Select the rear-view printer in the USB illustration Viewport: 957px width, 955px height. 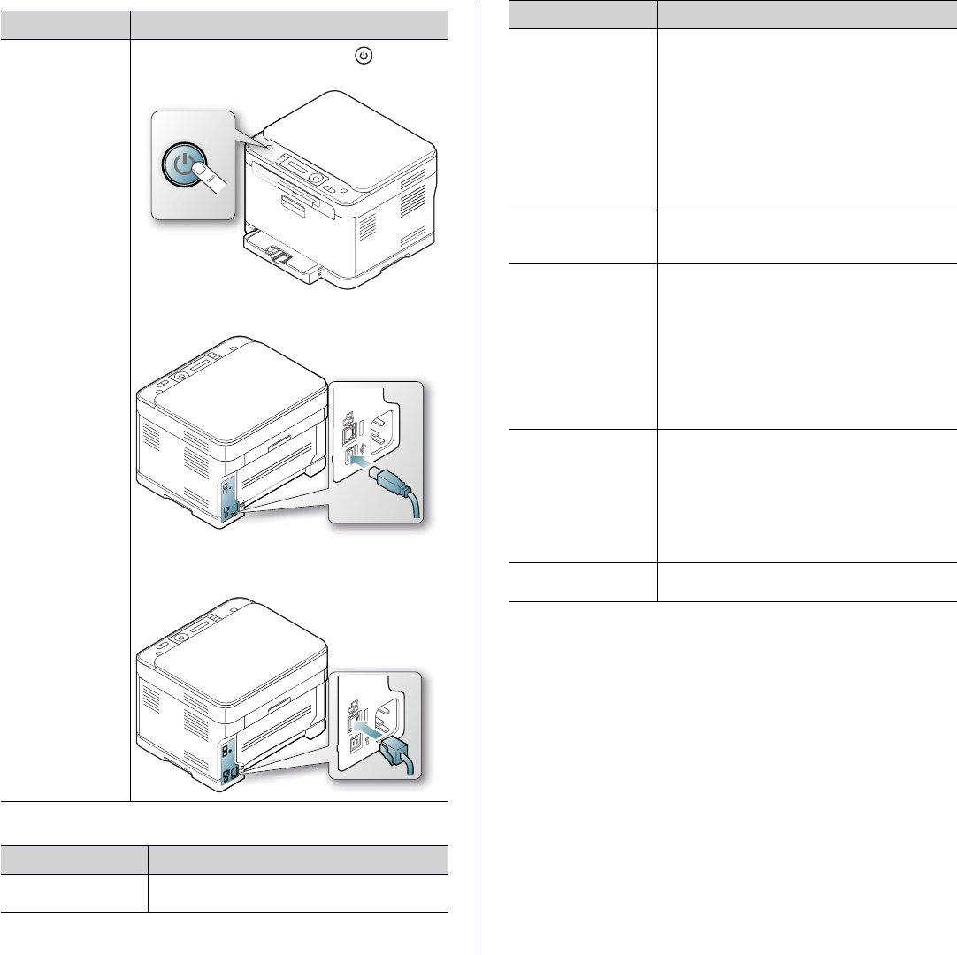pos(232,432)
